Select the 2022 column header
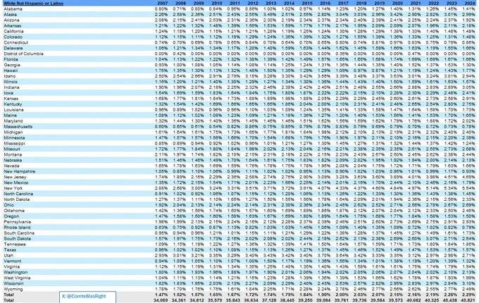The image size is (479, 303). tap(433, 3)
